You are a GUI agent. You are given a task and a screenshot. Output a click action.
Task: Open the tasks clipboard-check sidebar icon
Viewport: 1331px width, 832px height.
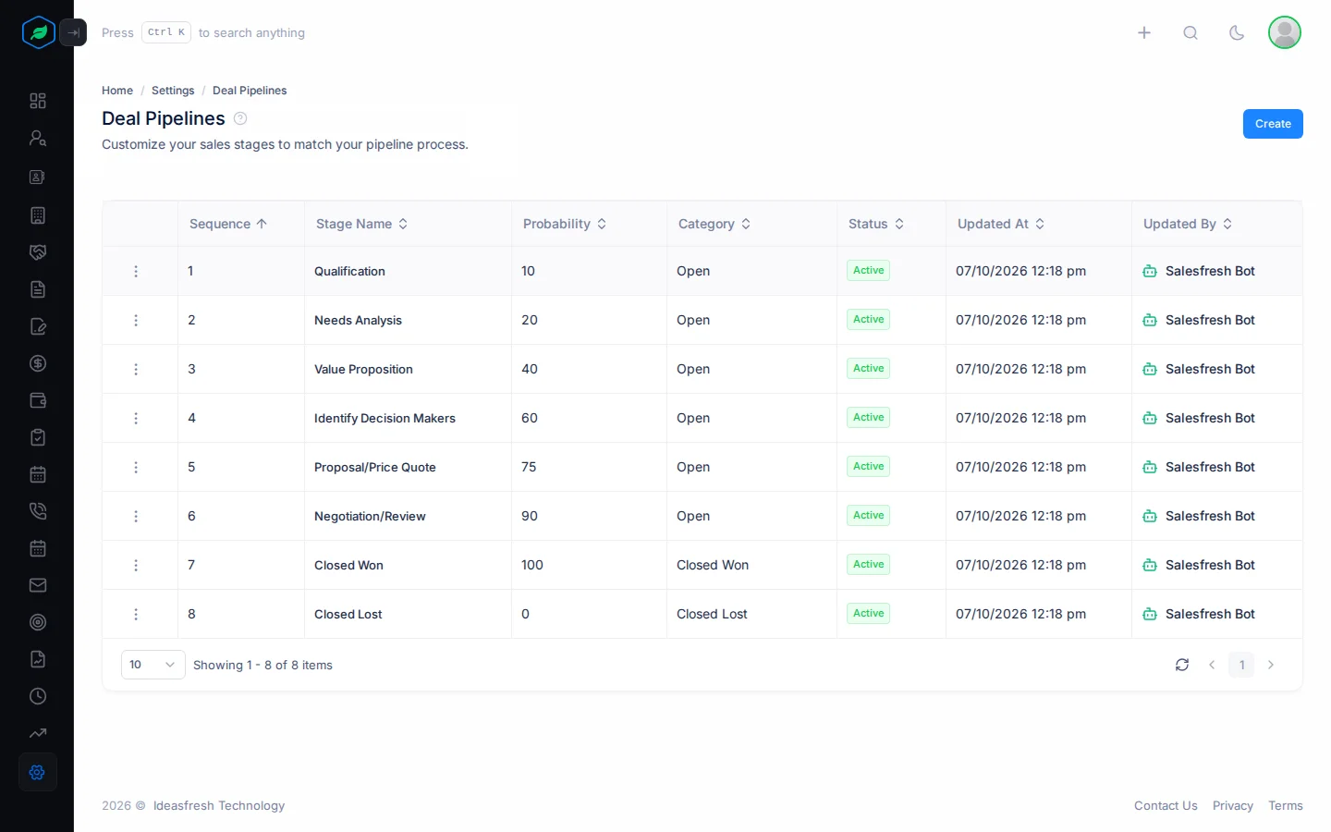[38, 437]
